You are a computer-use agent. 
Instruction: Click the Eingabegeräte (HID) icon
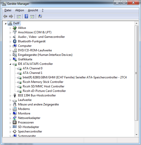pyautogui.click(x=15, y=55)
